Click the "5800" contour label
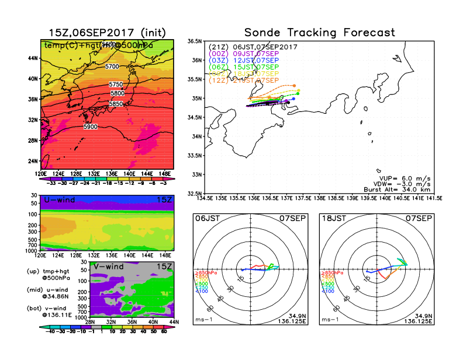Viewport: 463px width, 357px height. click(118, 93)
